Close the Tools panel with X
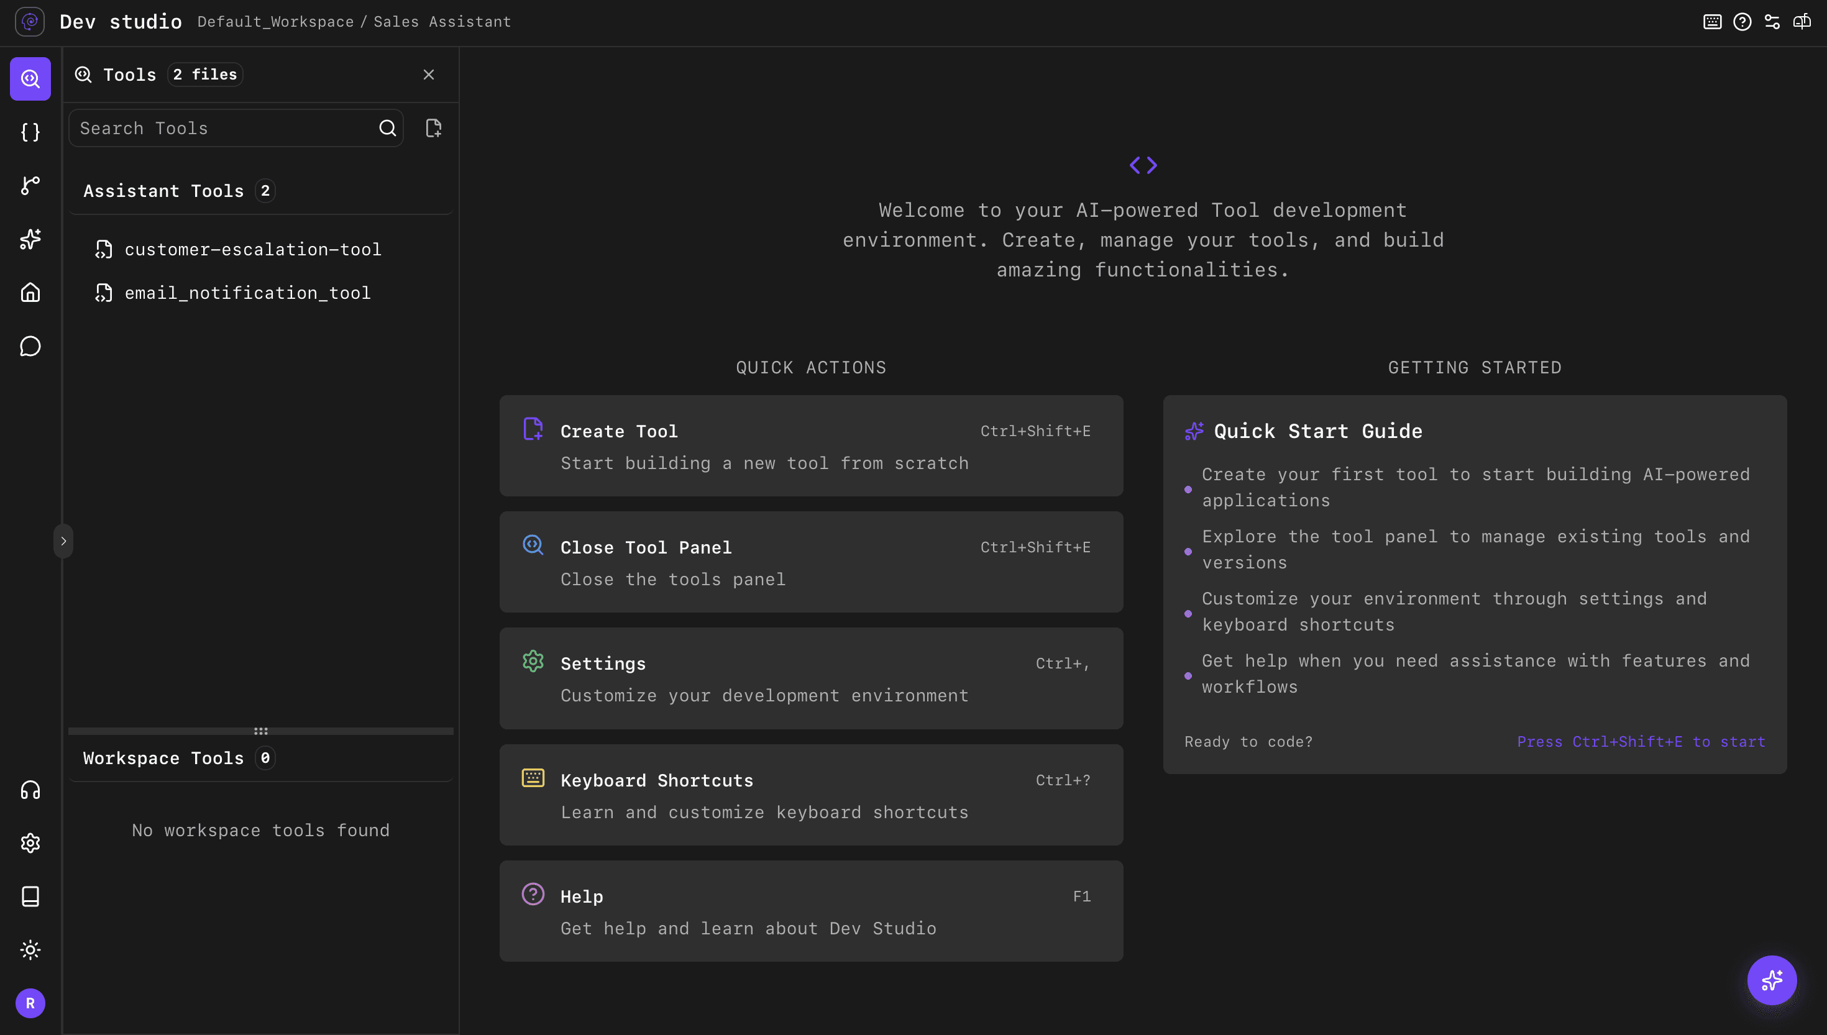The height and width of the screenshot is (1035, 1827). tap(429, 75)
